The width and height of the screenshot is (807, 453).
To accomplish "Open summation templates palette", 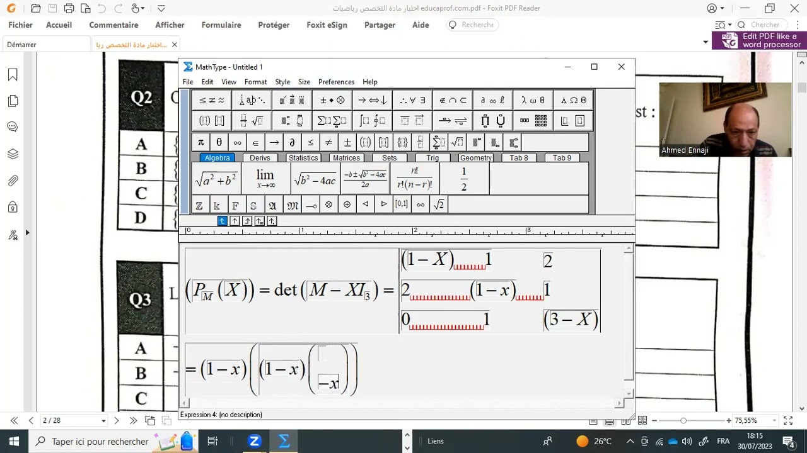I will (332, 121).
